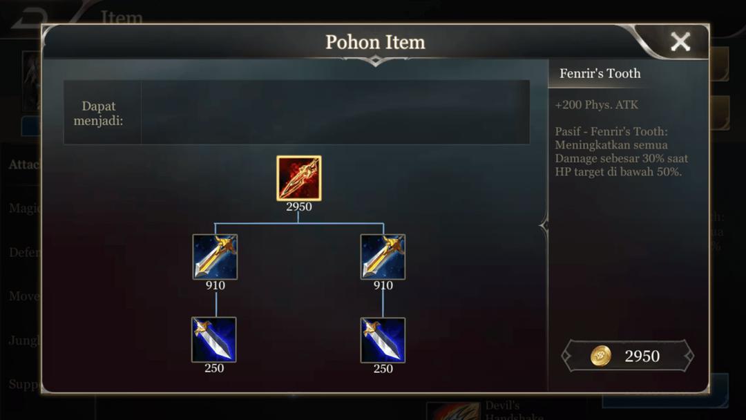Click the left 910 gold sword component icon
Viewport: 746px width, 420px height.
click(215, 257)
